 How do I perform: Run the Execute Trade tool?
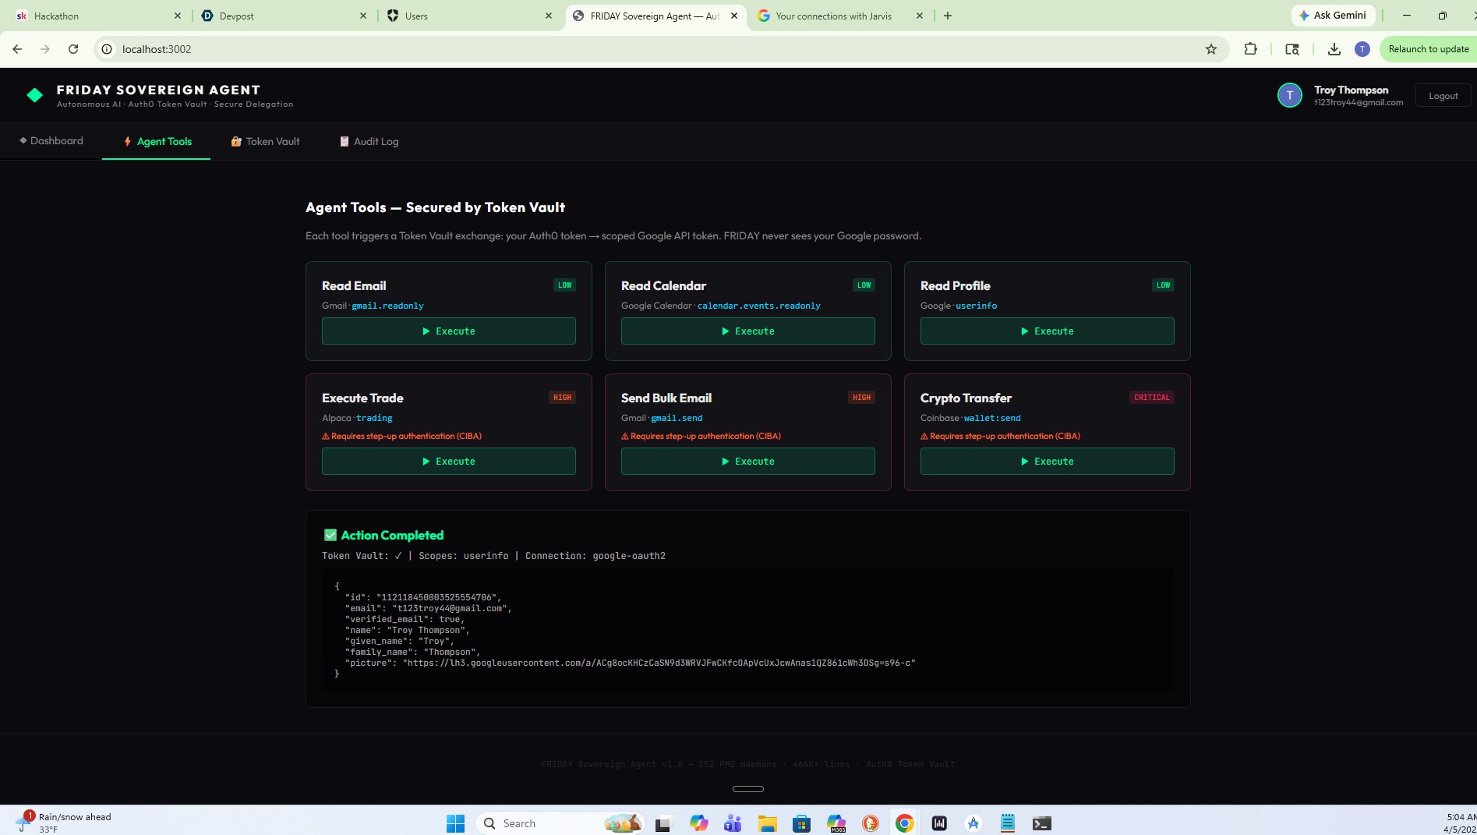(449, 461)
